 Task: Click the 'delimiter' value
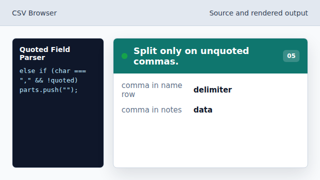pyautogui.click(x=212, y=90)
